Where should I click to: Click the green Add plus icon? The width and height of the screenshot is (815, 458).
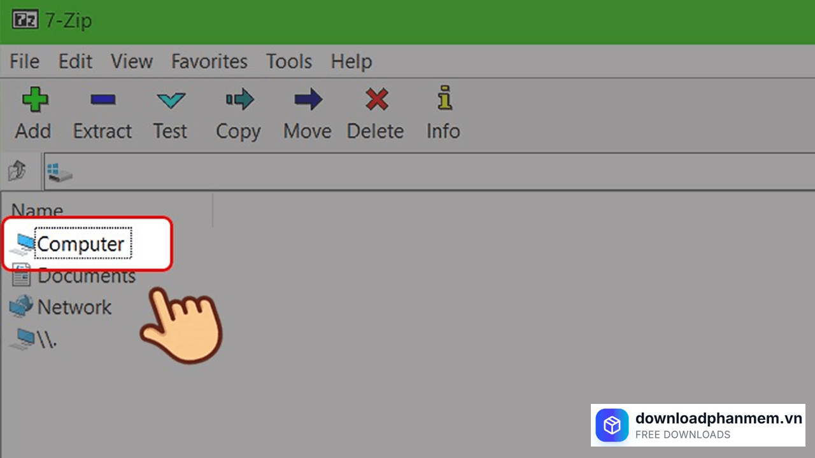coord(34,100)
